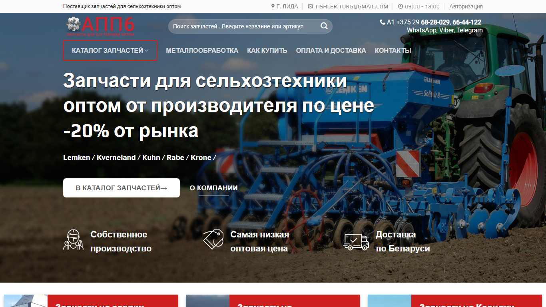Click the В КАТАЛОГ ЗАПЧАСТЕЙ button
Image resolution: width=546 pixels, height=307 pixels.
pos(122,188)
